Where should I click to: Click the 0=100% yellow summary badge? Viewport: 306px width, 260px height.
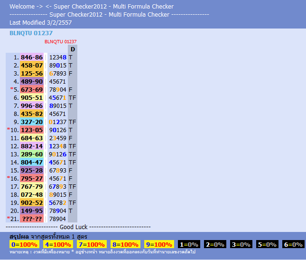pos(24,244)
